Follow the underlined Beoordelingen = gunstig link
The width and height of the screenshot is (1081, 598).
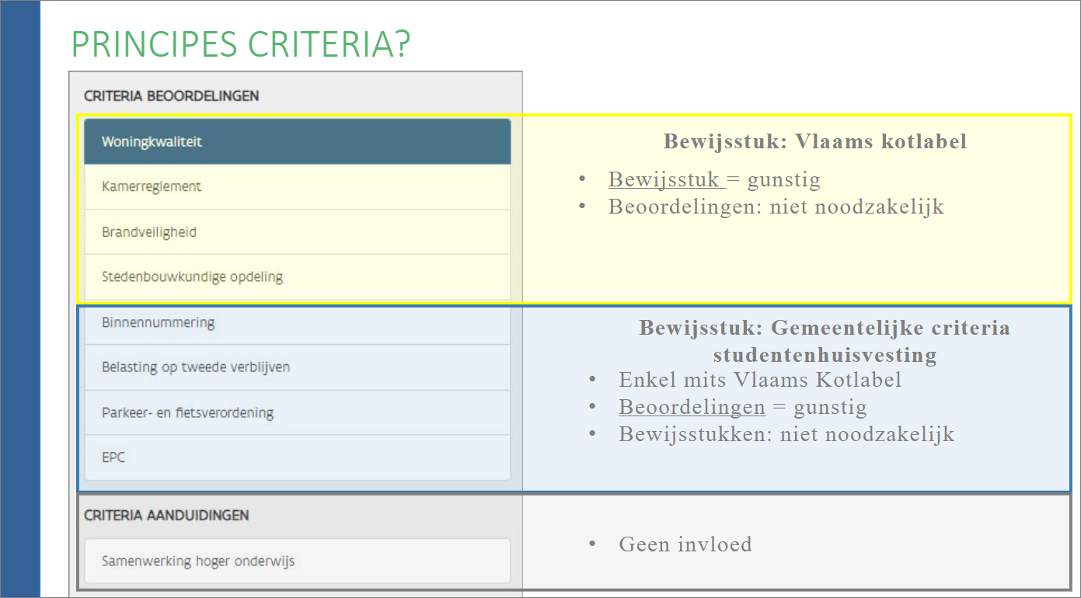(x=692, y=407)
